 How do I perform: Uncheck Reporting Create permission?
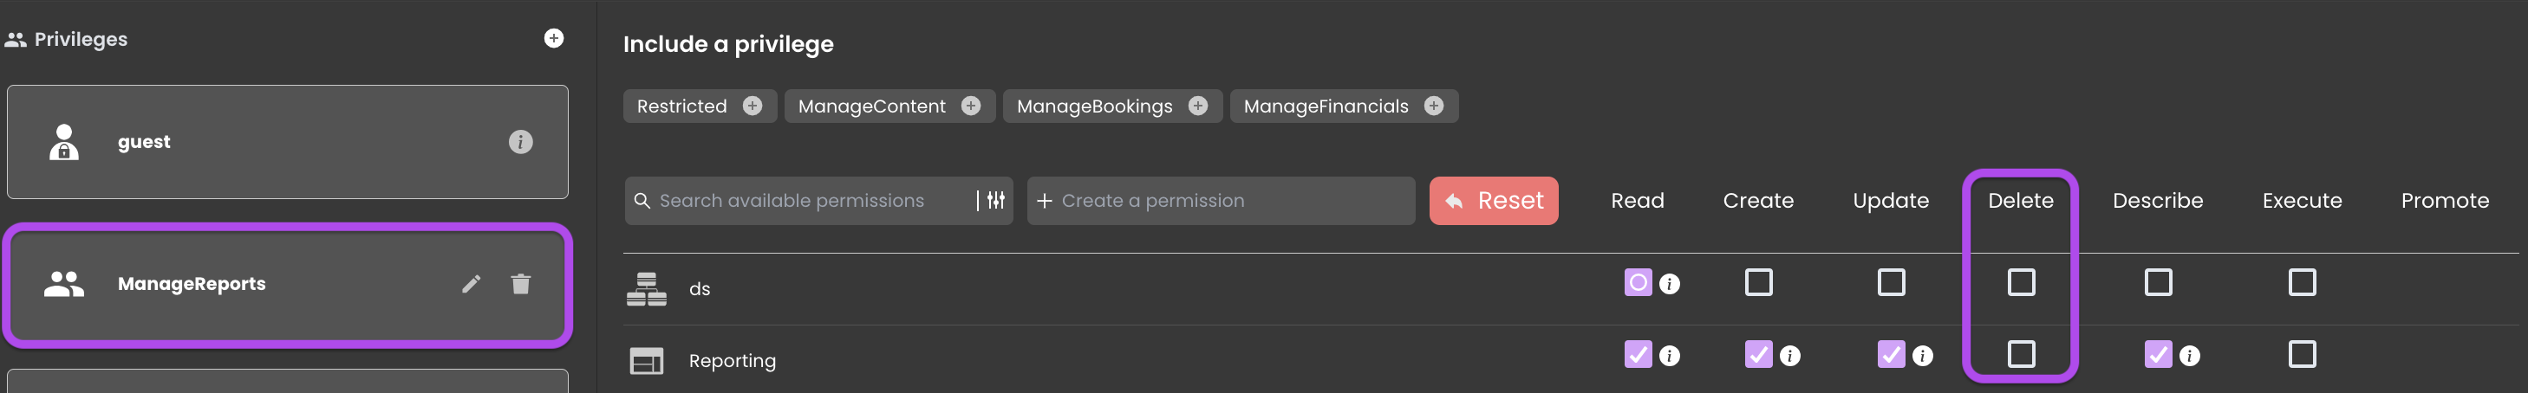[x=1759, y=354]
